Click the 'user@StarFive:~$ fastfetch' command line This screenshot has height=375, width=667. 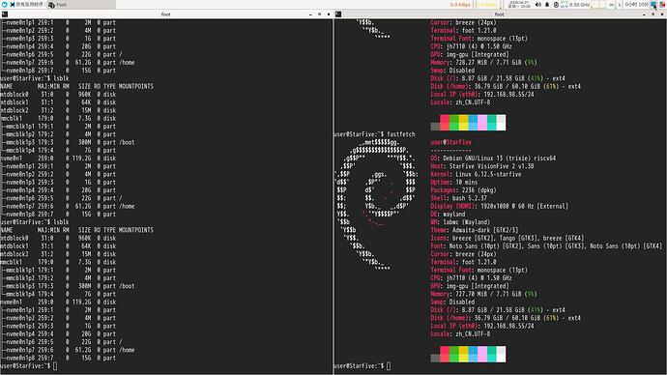[374, 134]
